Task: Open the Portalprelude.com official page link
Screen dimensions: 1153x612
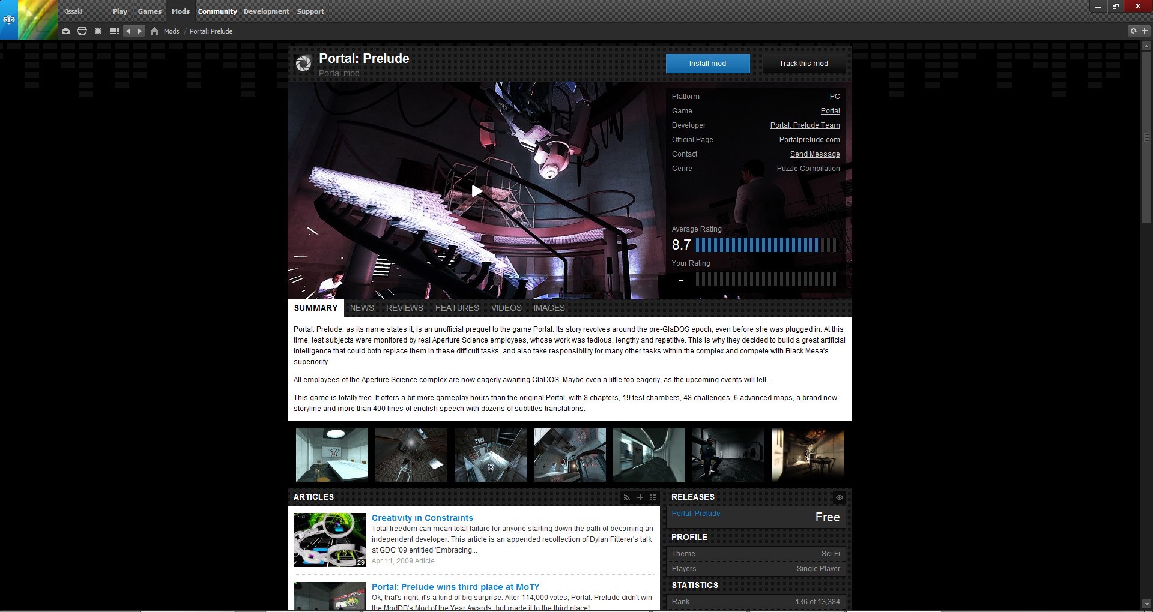Action: click(x=809, y=140)
